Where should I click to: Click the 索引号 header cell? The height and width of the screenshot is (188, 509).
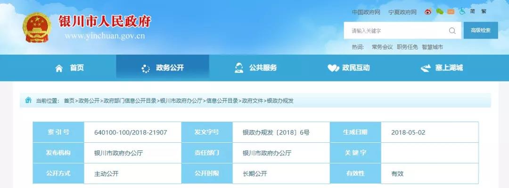click(x=58, y=132)
